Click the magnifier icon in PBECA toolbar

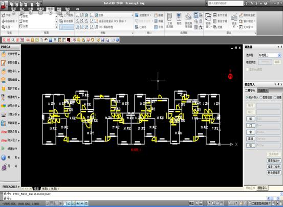coord(13,40)
